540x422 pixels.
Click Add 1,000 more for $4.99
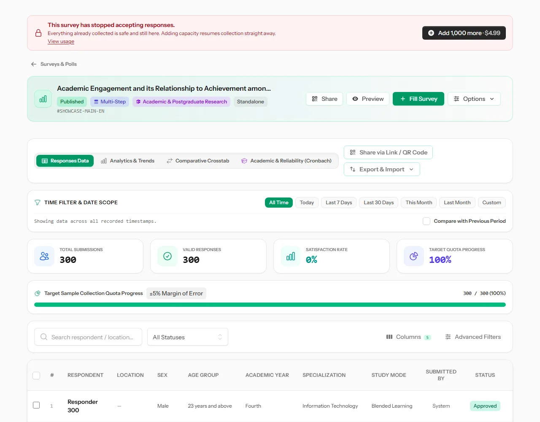point(464,33)
